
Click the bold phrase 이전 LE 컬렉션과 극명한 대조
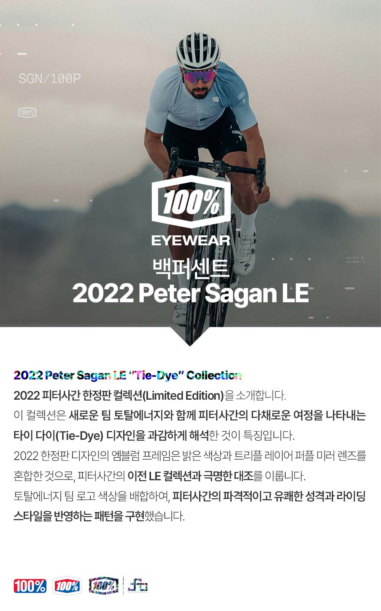click(190, 476)
